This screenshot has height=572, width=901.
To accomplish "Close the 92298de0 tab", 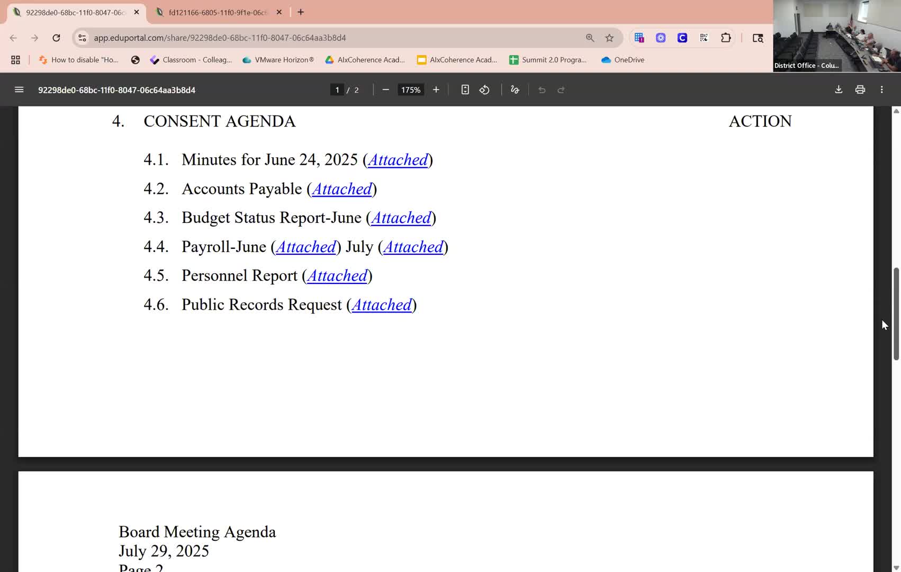I will point(137,12).
